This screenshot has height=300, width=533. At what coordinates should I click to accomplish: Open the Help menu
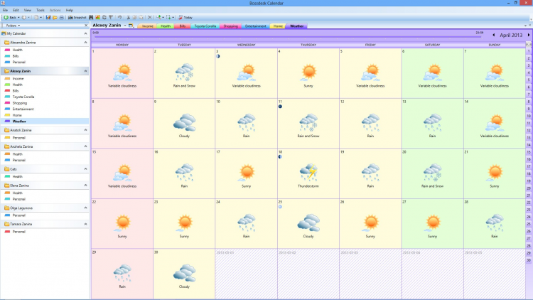pyautogui.click(x=70, y=10)
